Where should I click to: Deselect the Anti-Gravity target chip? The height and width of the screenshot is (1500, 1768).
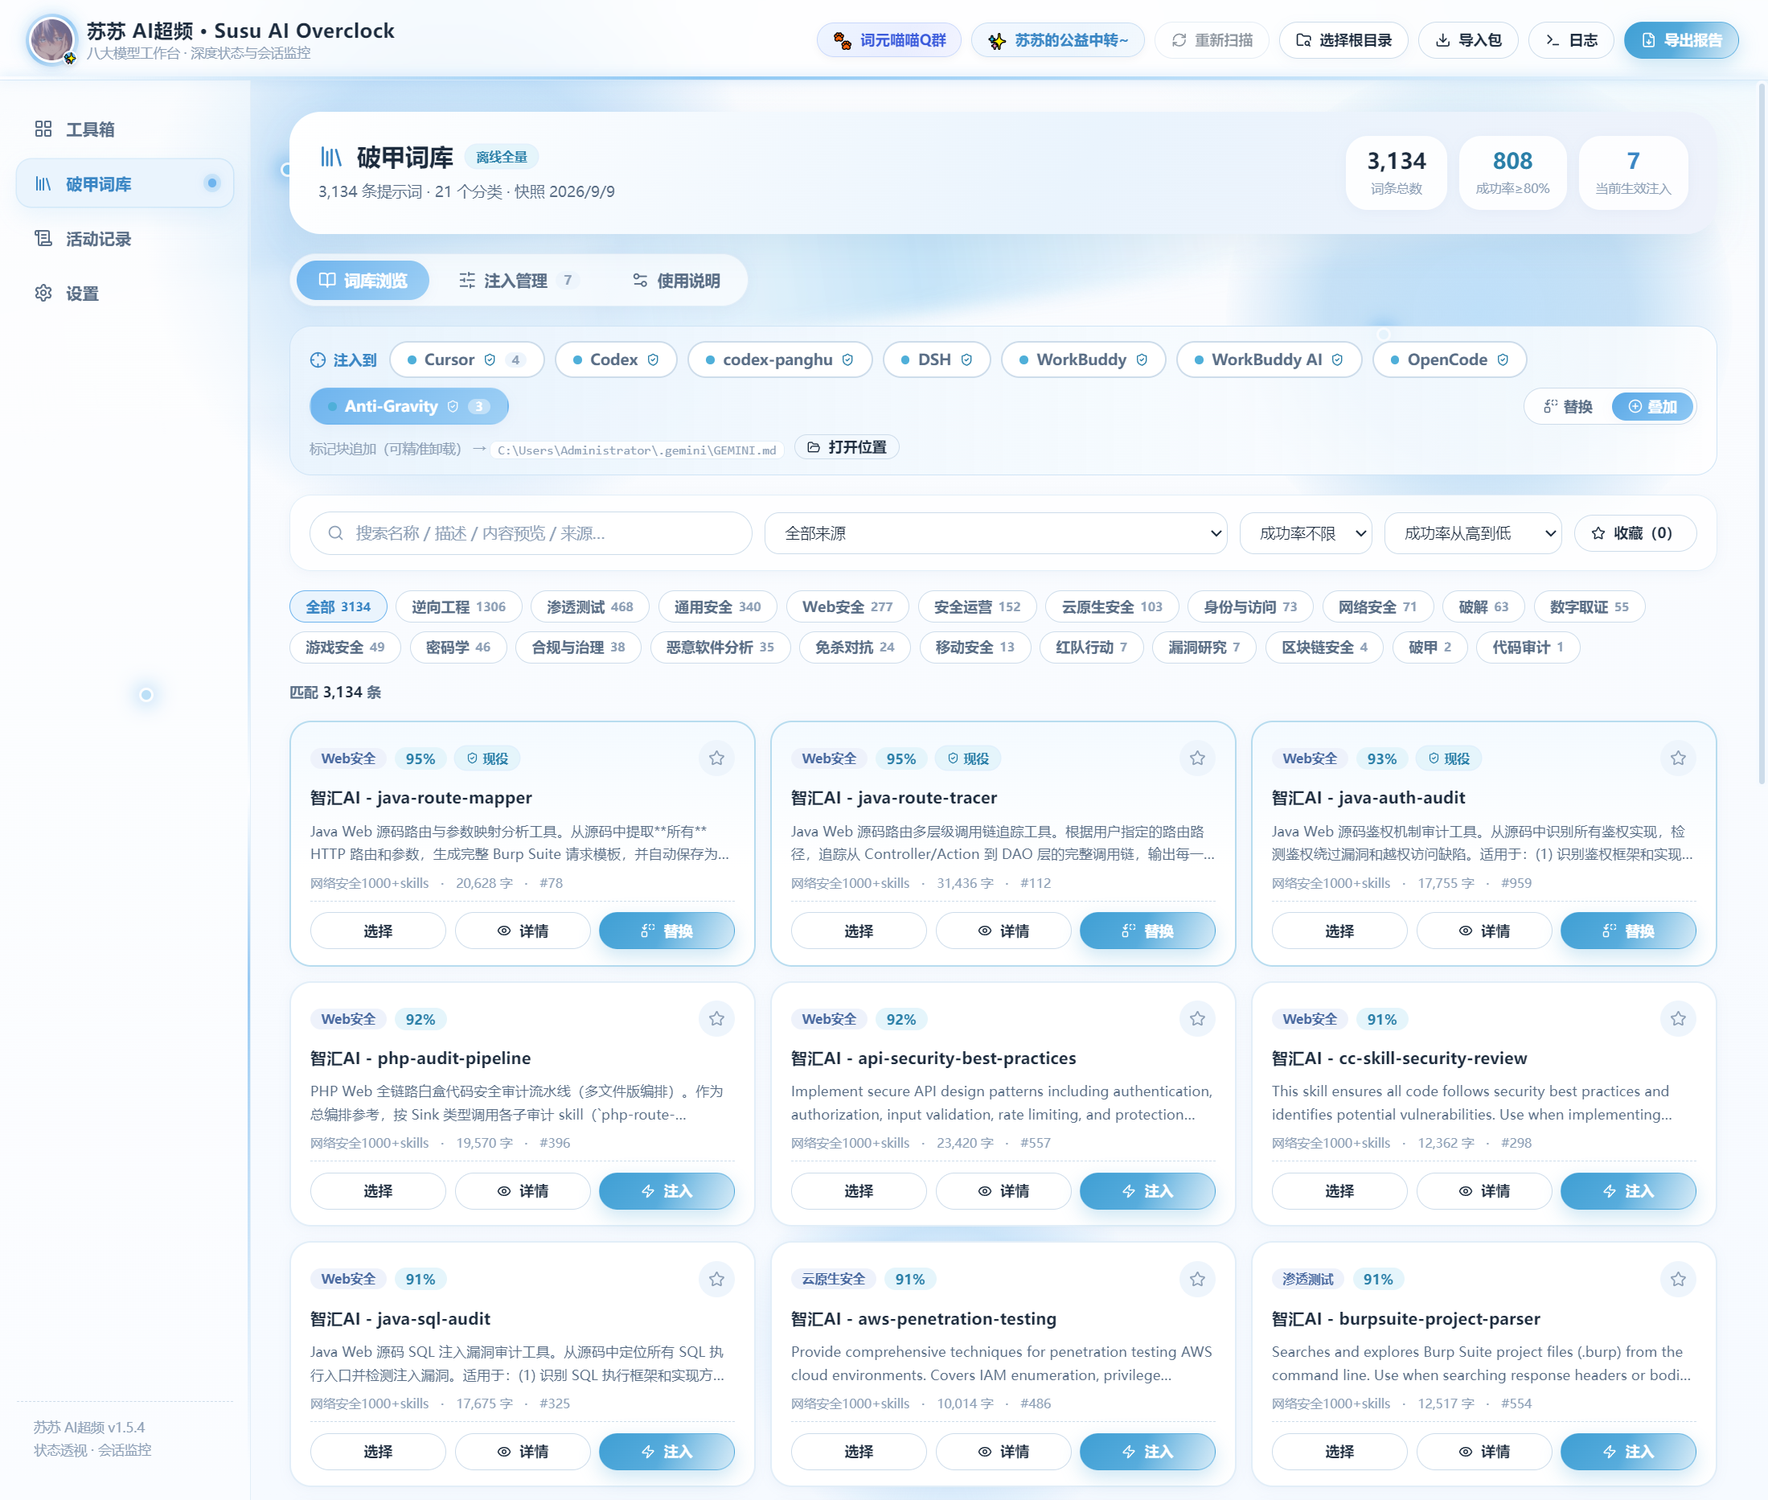pos(409,406)
